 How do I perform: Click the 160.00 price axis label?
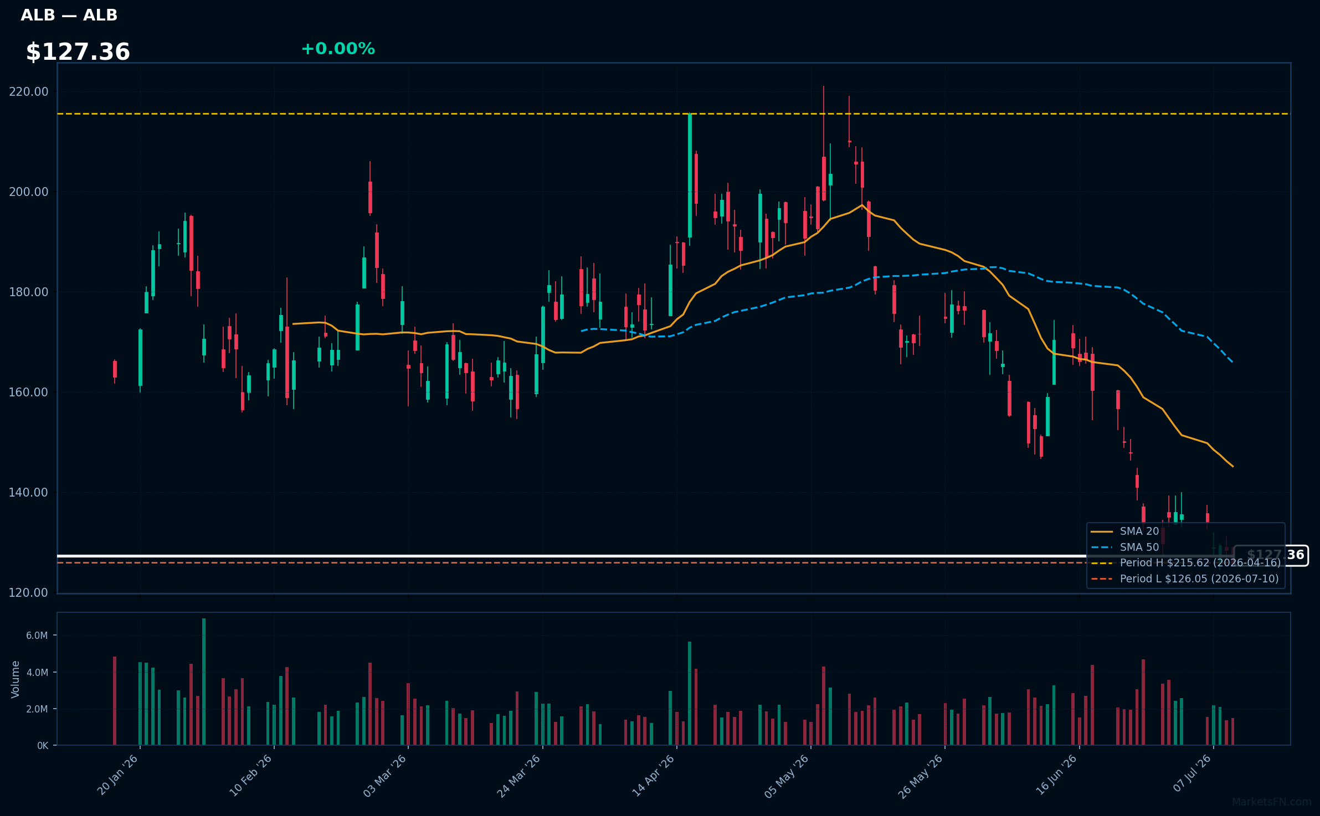(x=29, y=392)
